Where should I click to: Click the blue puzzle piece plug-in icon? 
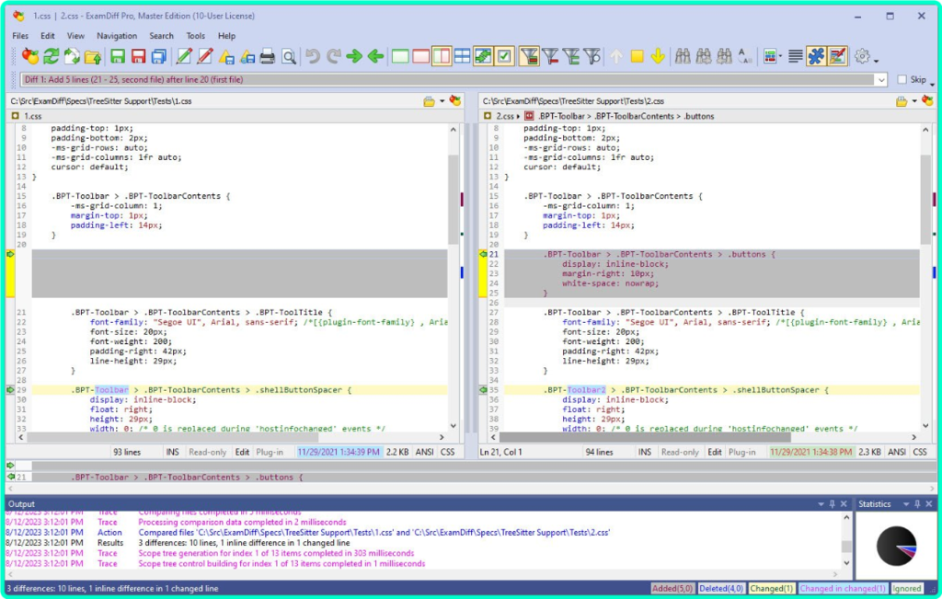[816, 57]
